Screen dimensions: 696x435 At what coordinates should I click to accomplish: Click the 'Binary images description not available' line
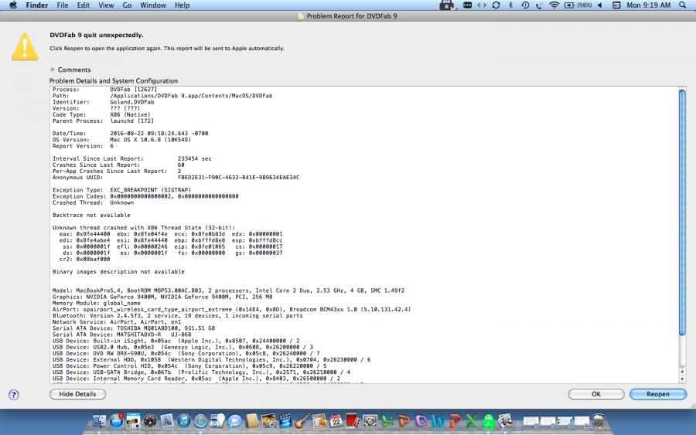118,271
